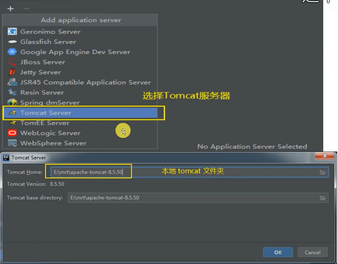The width and height of the screenshot is (338, 264).
Task: Choose WebSphere Server option
Action: (53, 143)
